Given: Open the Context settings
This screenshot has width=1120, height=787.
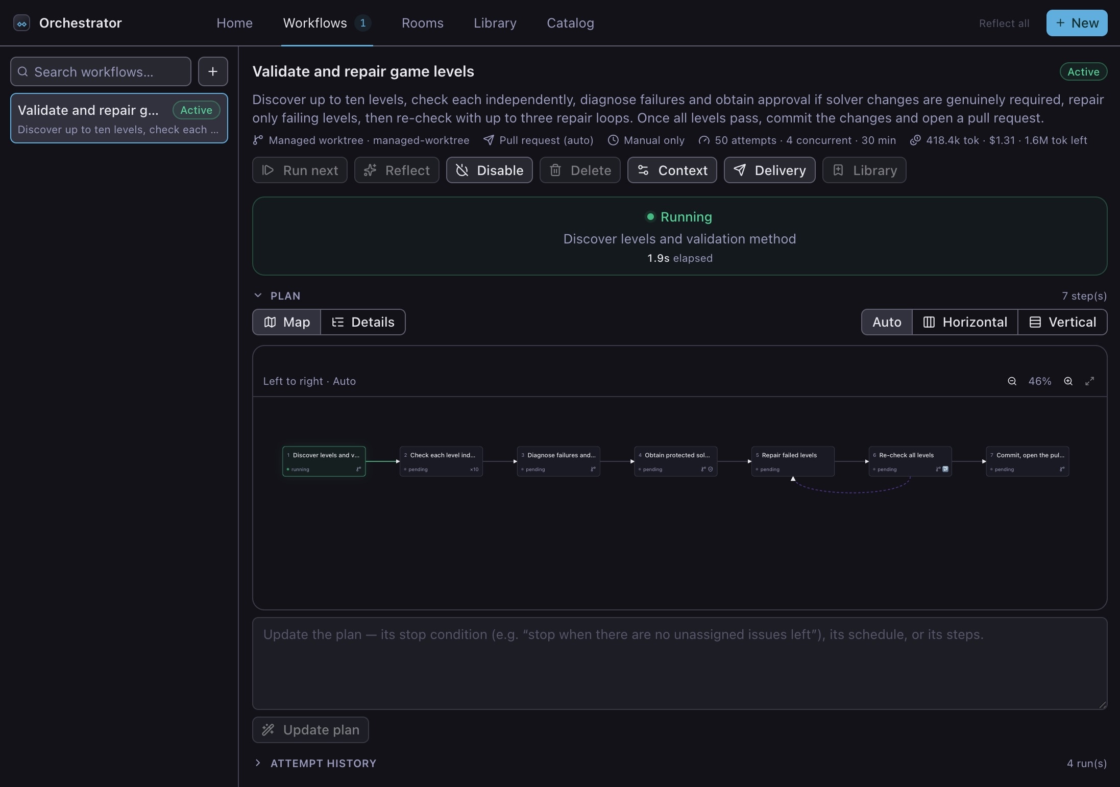Looking at the screenshot, I should [x=672, y=170].
